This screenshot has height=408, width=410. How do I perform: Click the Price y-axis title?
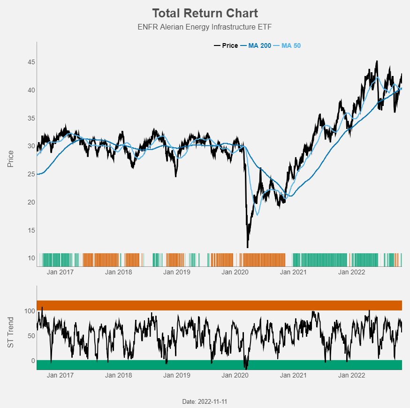click(10, 159)
